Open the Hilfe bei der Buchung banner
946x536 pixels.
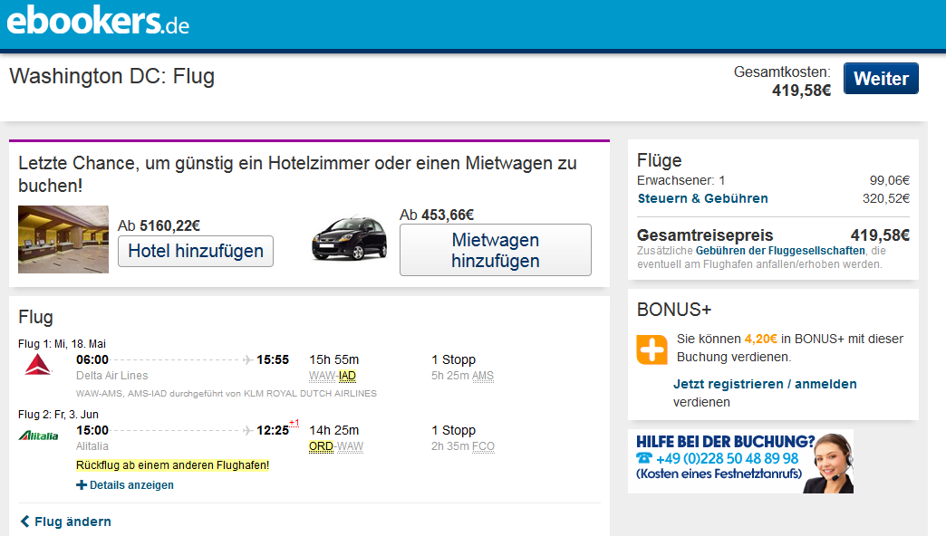coord(741,461)
